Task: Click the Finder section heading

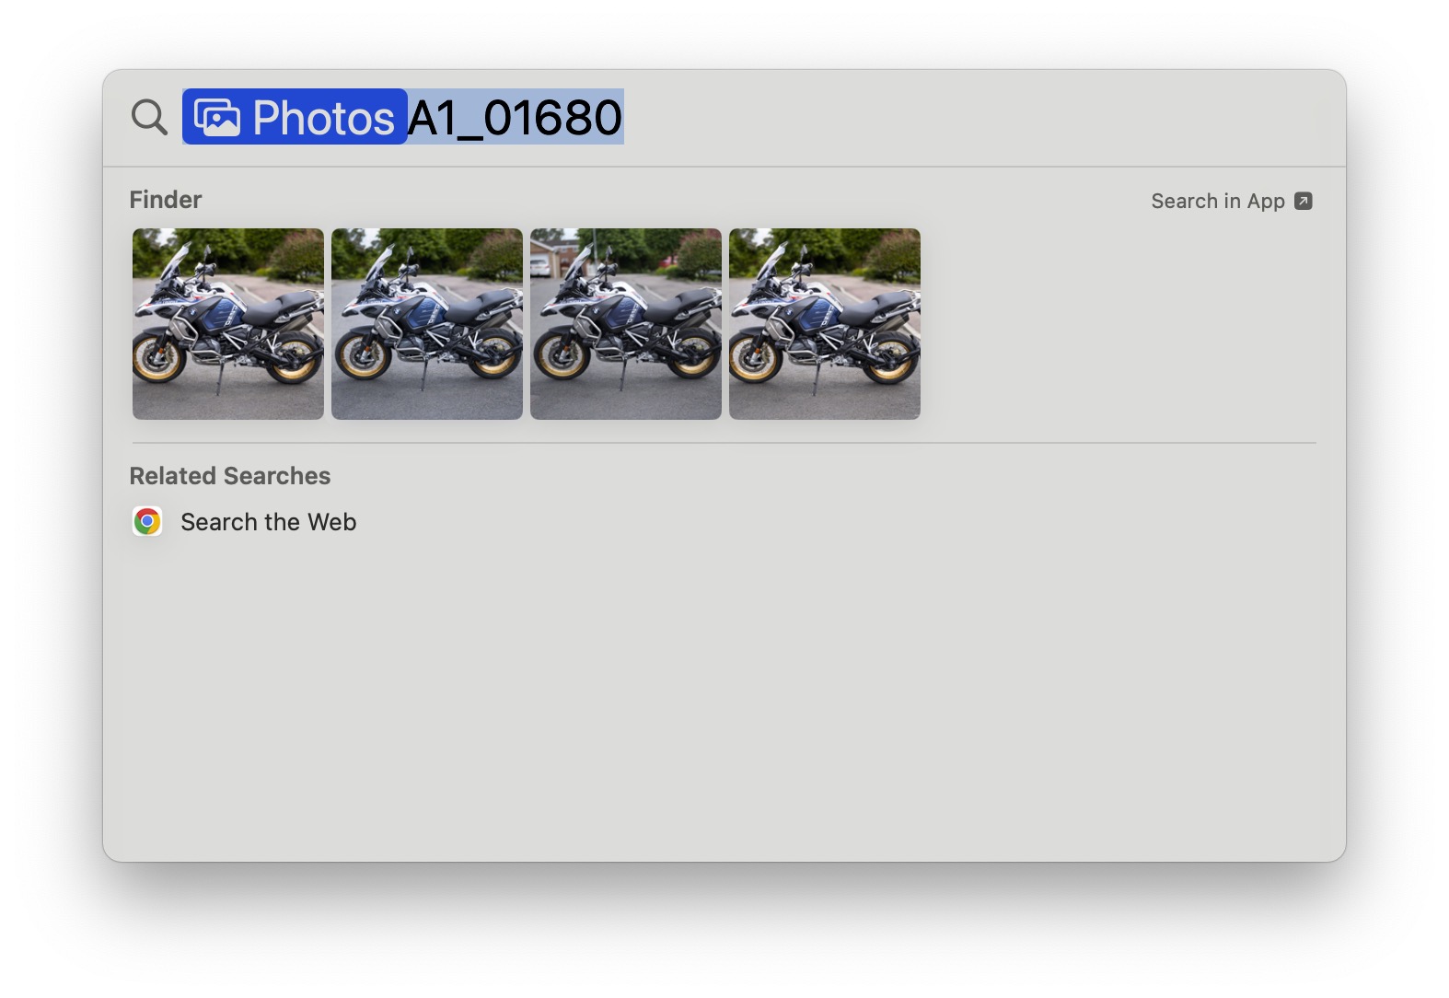Action: (x=165, y=200)
